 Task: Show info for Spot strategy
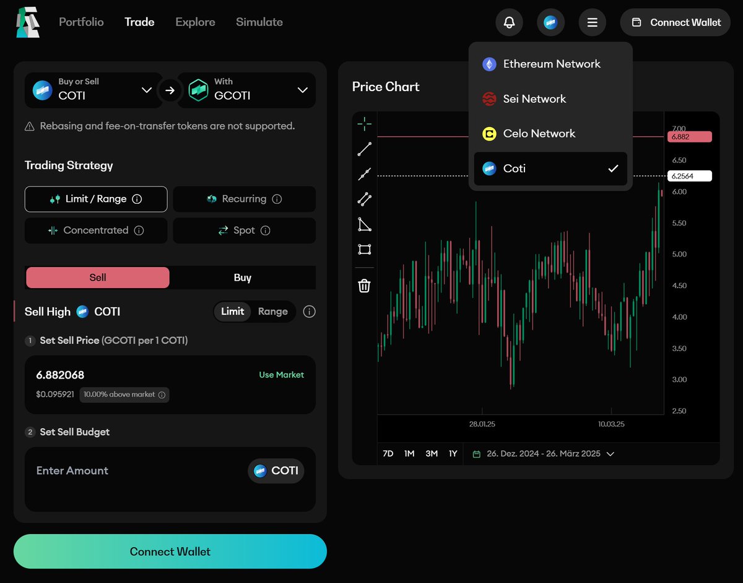(x=266, y=230)
